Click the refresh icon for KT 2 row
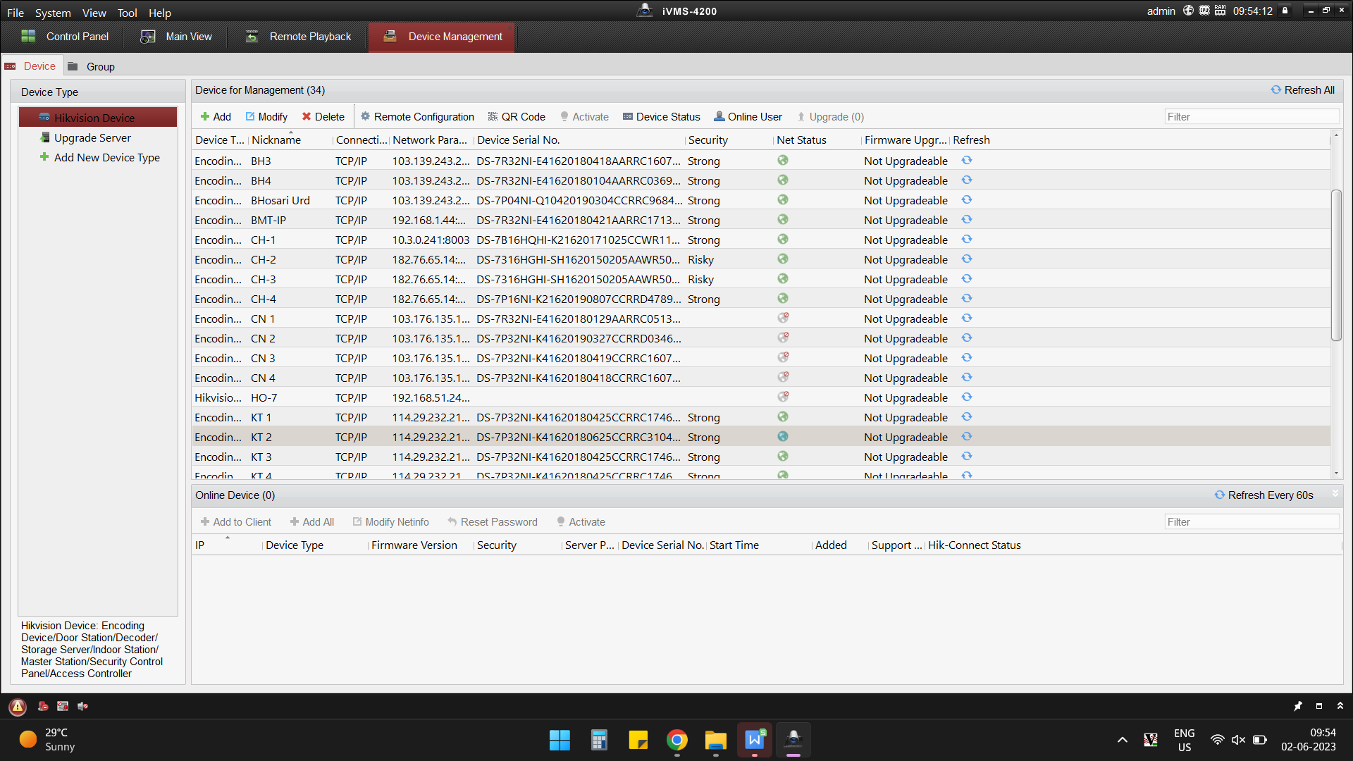 point(967,437)
